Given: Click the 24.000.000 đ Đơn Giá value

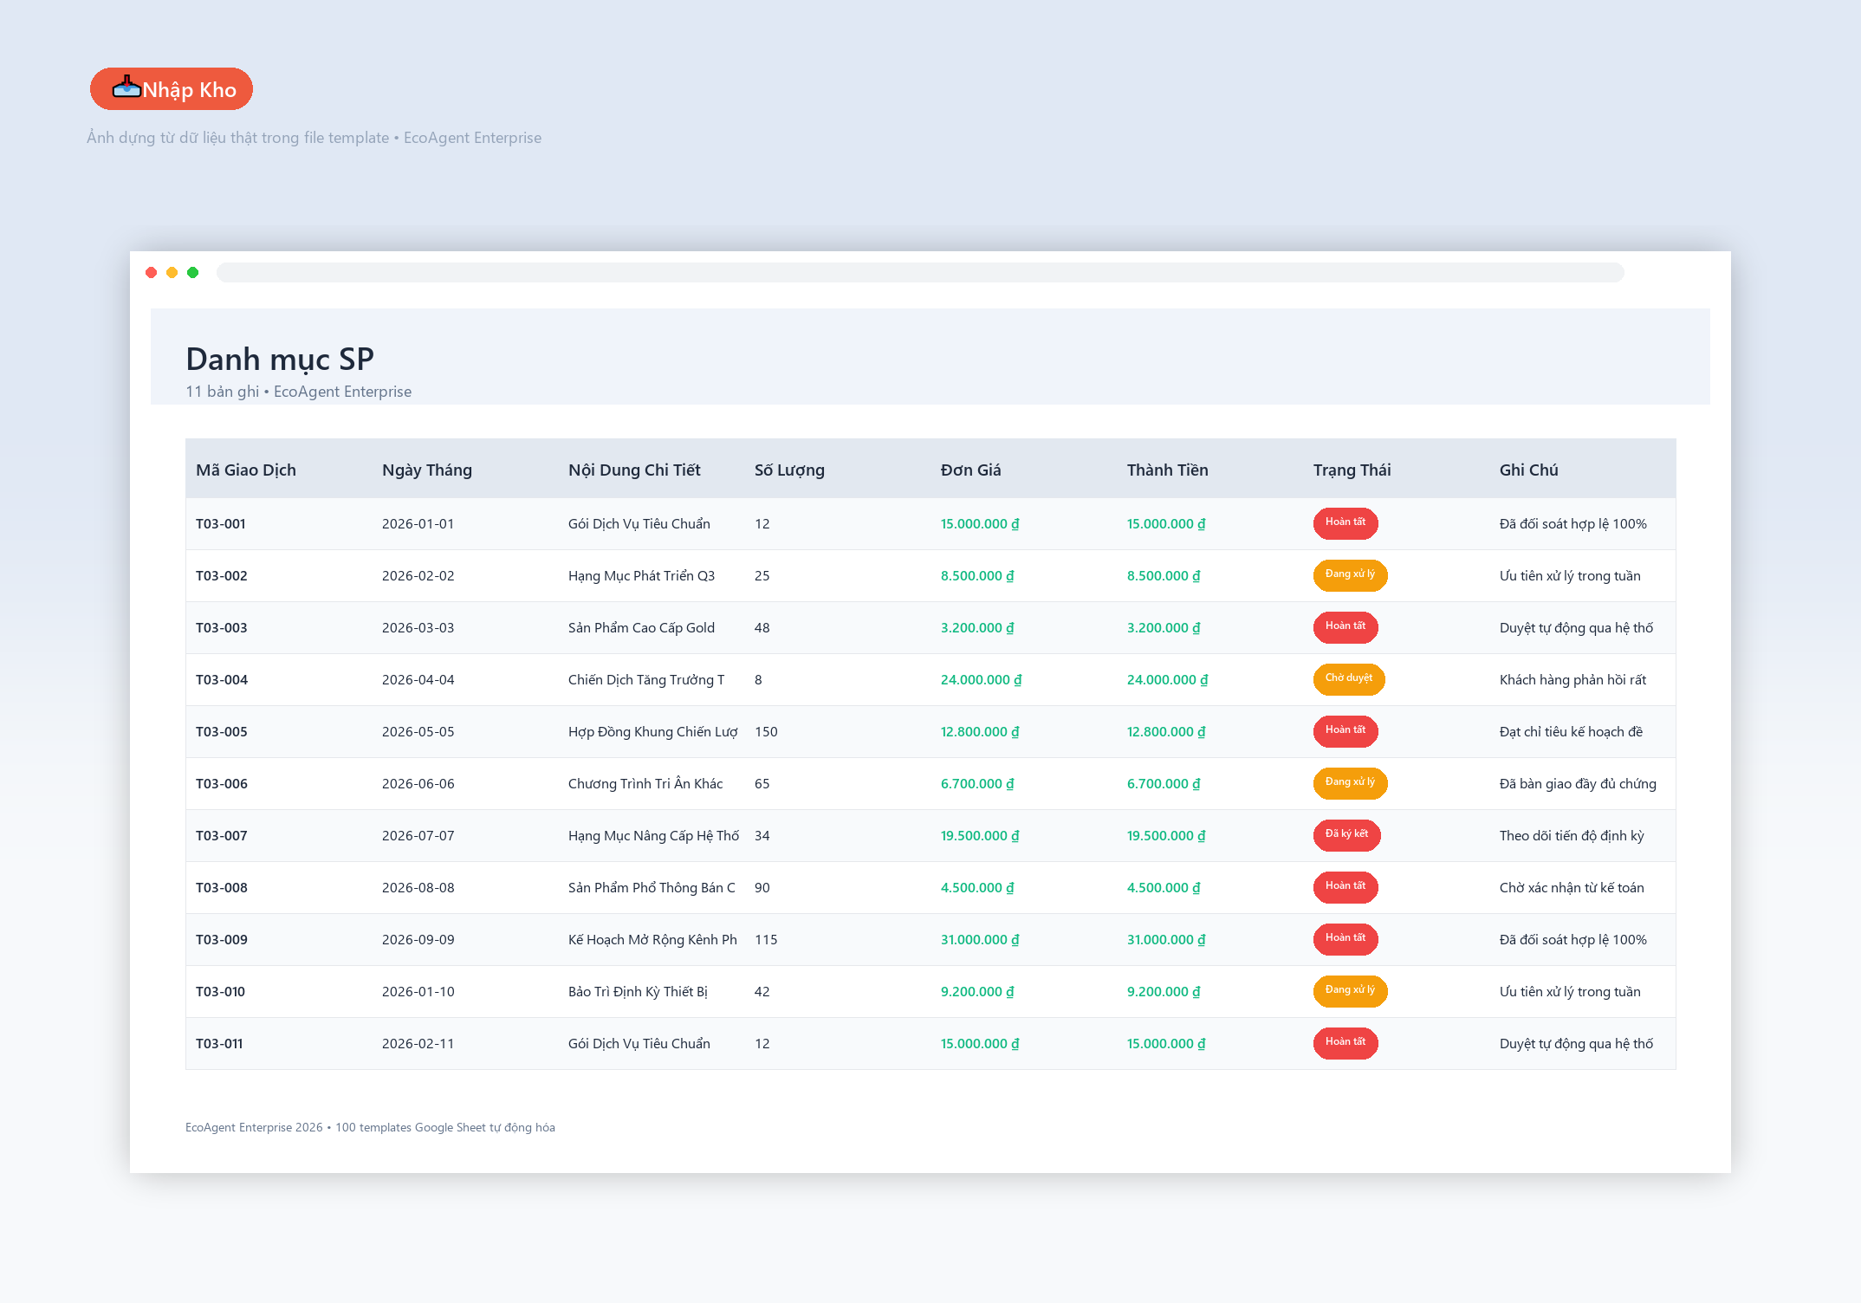Looking at the screenshot, I should 982,680.
